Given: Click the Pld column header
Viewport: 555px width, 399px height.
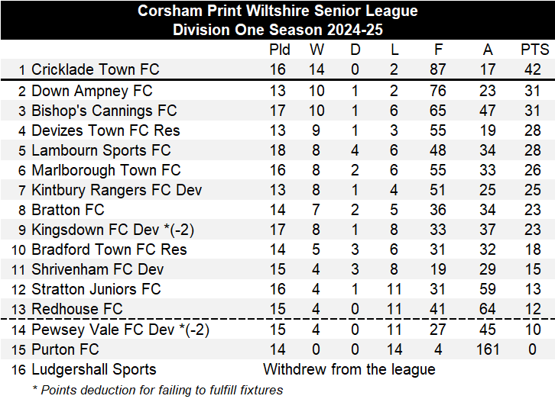Looking at the screenshot, I should point(280,50).
